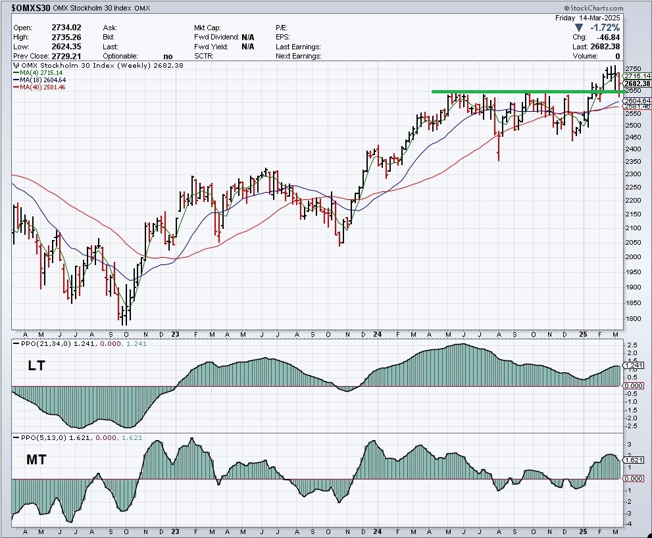This screenshot has height=538, width=652.
Task: Click the 1.621 PPO axis value tag
Action: click(634, 460)
